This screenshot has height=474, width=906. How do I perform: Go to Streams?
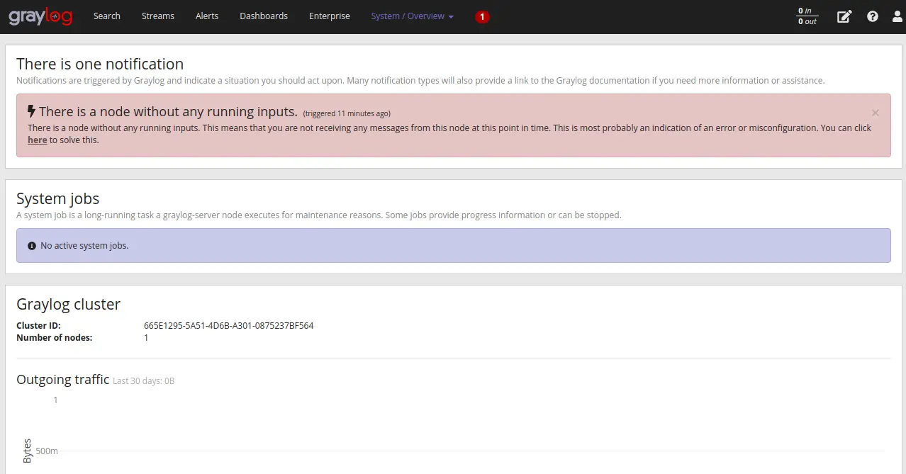158,16
